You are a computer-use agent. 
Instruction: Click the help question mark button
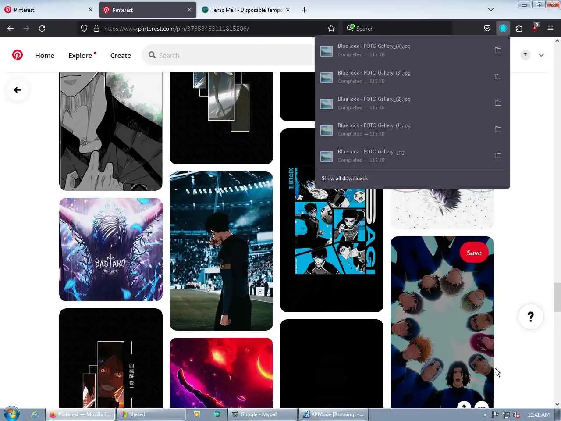pyautogui.click(x=531, y=317)
